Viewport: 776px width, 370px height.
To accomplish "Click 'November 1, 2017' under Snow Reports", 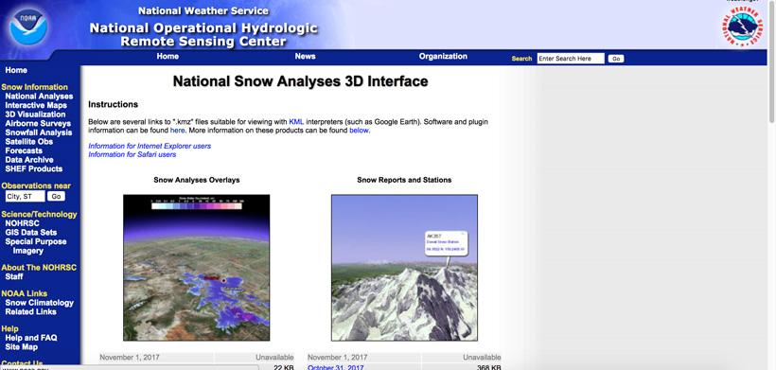I will coord(338,357).
